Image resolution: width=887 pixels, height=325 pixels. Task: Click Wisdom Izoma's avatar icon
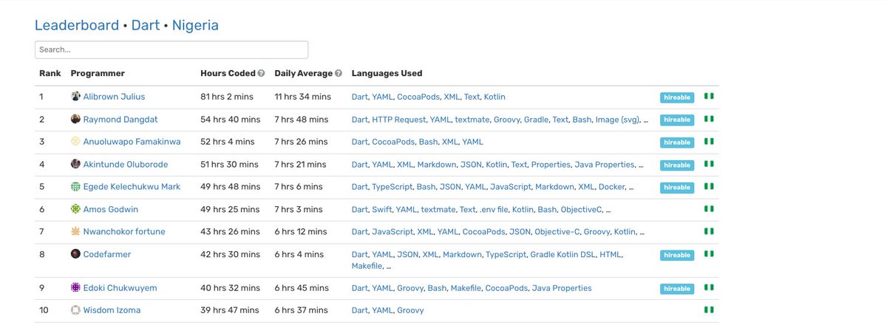click(x=75, y=310)
